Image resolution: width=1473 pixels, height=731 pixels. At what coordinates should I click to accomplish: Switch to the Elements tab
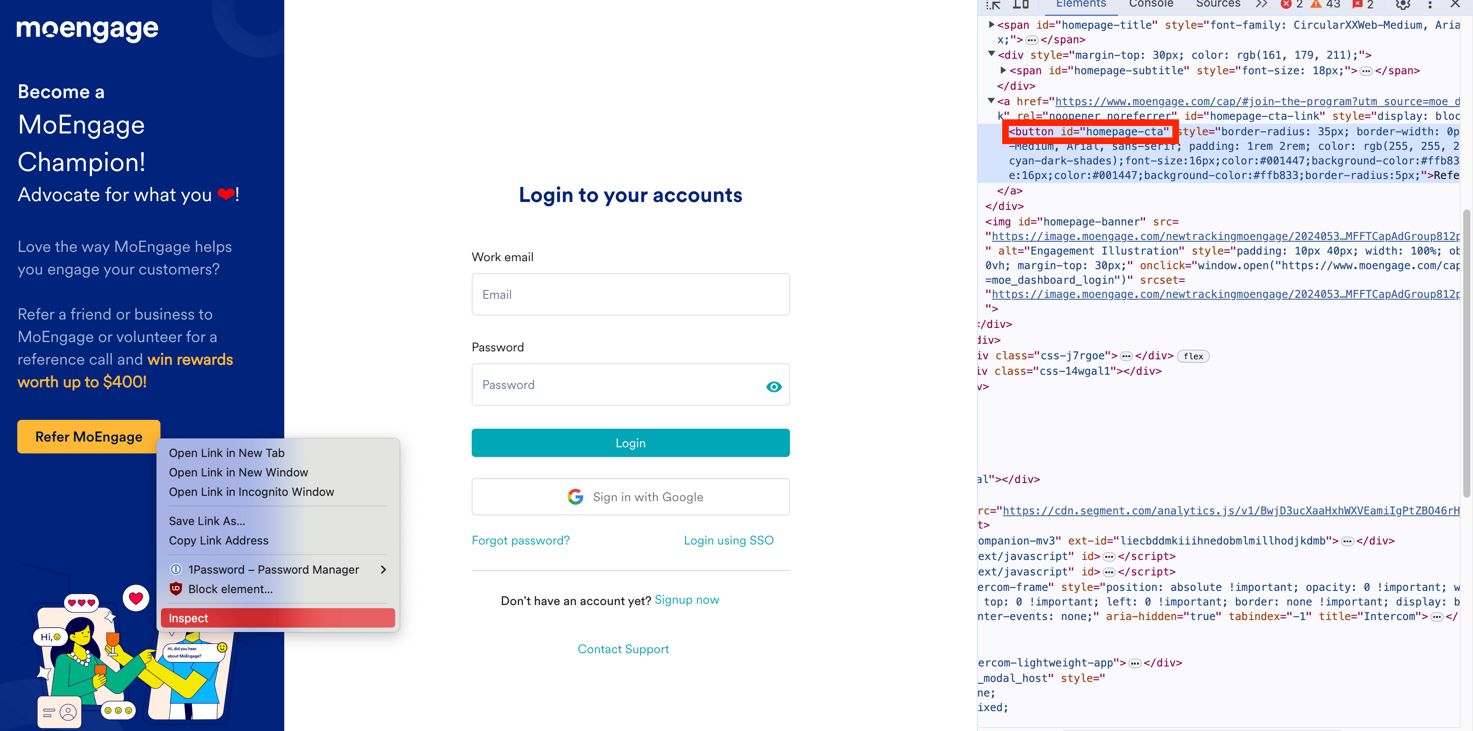coord(1081,4)
